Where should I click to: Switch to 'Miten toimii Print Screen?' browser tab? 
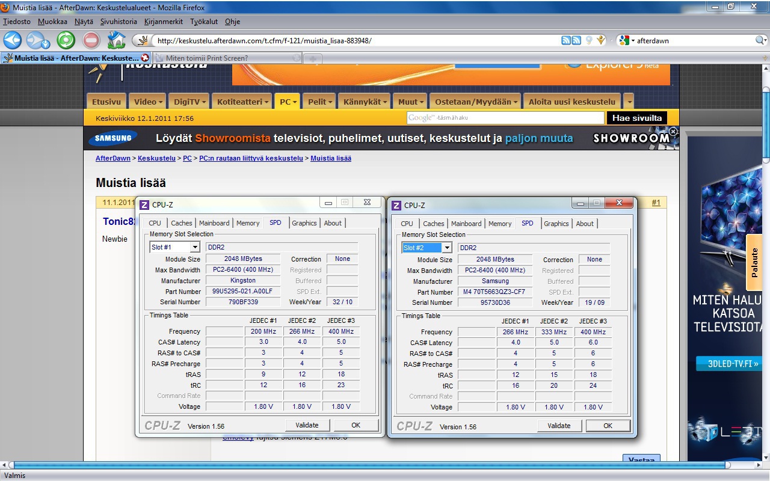226,58
